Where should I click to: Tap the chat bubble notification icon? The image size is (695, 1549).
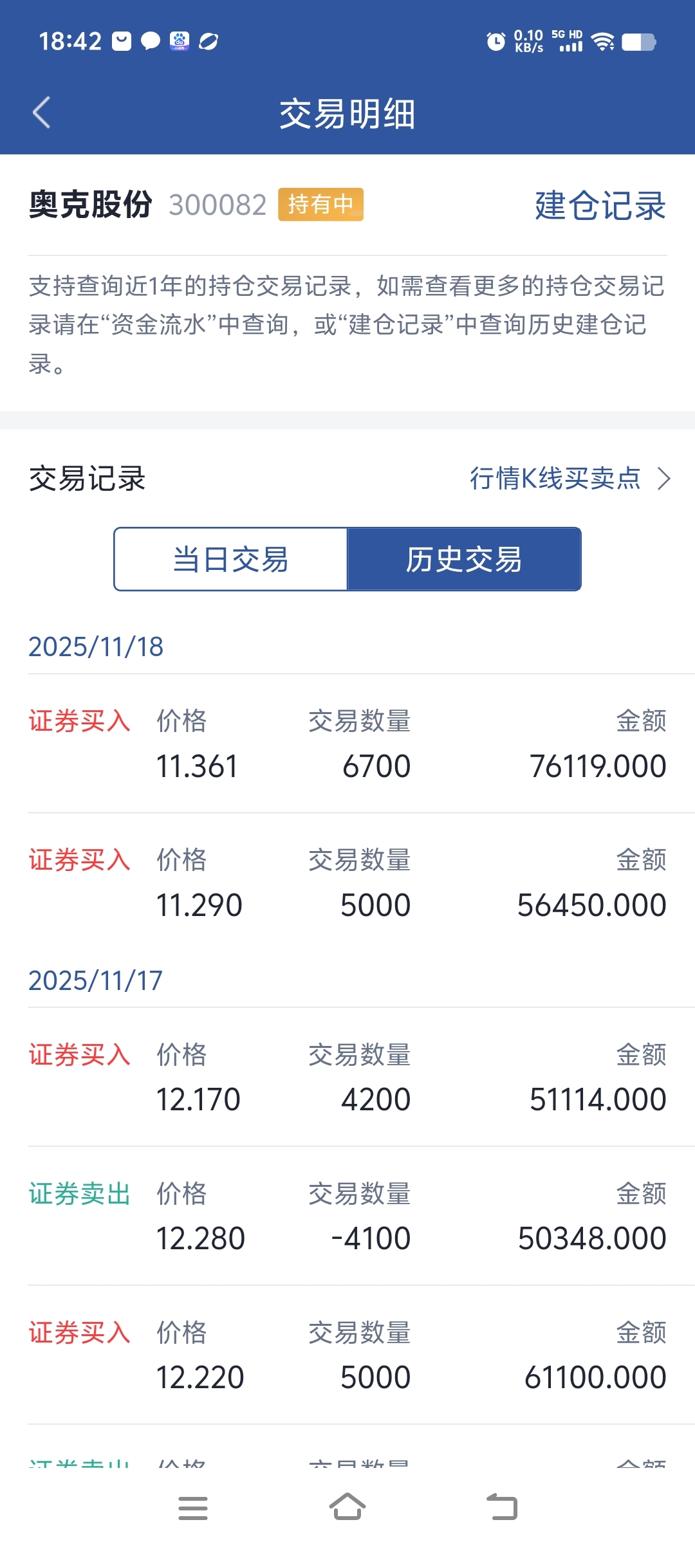(151, 41)
